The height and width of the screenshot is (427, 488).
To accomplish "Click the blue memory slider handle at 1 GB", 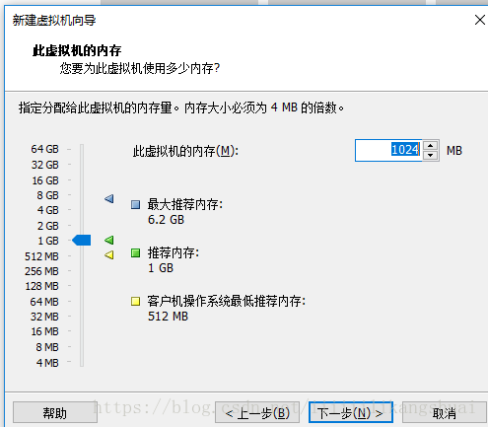I will coord(82,240).
